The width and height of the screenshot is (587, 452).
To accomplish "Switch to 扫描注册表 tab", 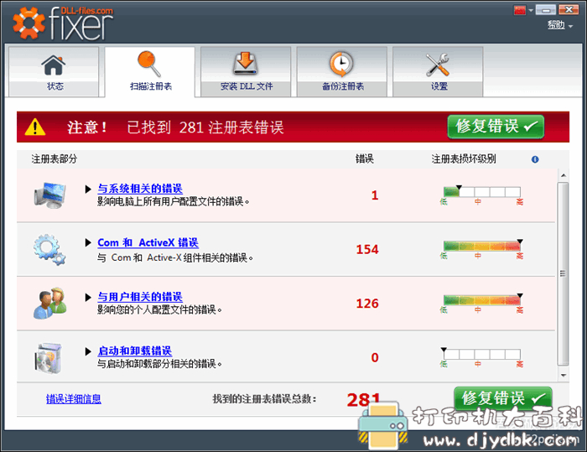I will [150, 71].
